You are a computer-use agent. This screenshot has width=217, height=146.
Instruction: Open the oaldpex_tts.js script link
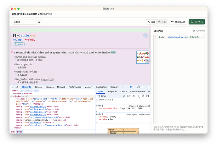click(38, 115)
